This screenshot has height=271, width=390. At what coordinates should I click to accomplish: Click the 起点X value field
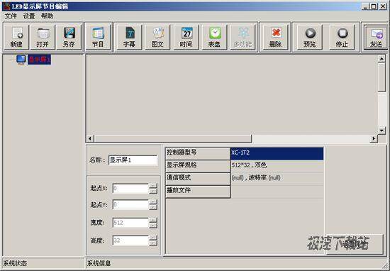pos(130,189)
